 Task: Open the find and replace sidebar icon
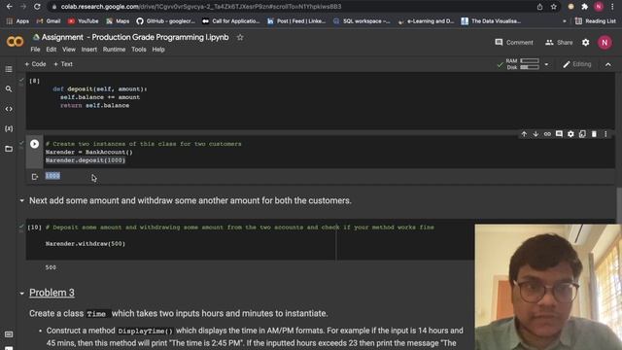click(9, 88)
